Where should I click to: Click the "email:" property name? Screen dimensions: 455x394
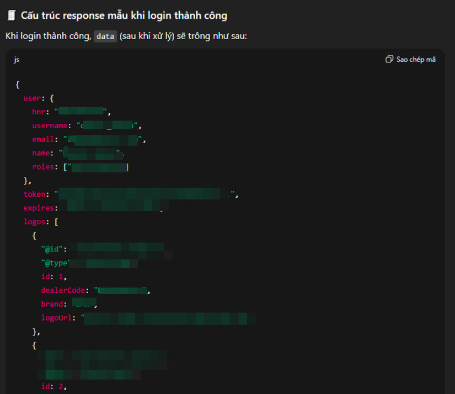45,140
